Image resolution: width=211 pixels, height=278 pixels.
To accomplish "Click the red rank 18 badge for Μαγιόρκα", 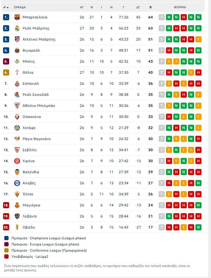I will (6, 205).
